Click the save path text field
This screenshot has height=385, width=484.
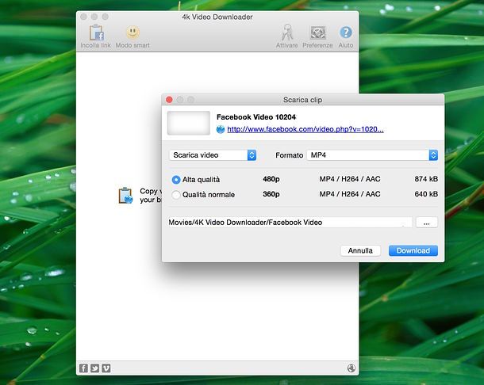pos(290,223)
